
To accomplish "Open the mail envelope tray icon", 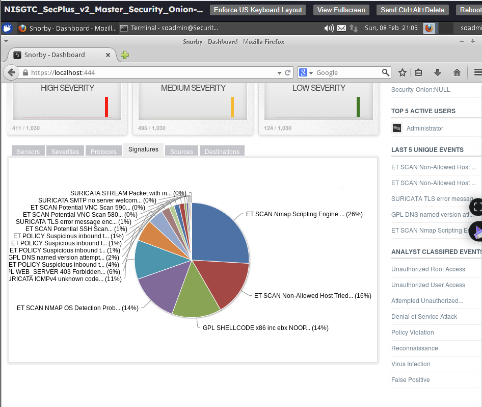I will click(341, 28).
